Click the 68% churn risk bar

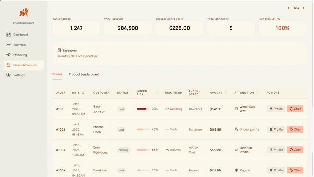[143, 150]
